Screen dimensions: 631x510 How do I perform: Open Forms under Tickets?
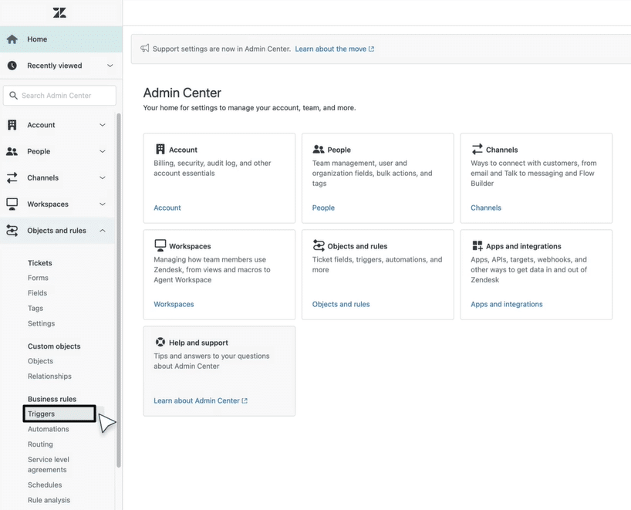pos(38,278)
